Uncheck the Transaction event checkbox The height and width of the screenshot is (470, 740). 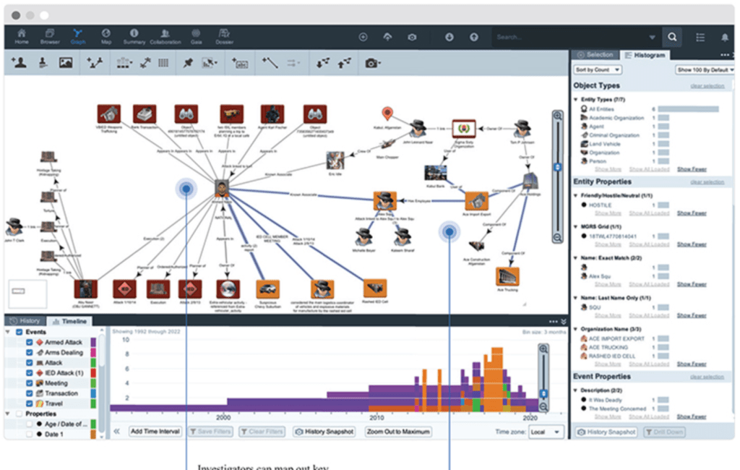click(30, 393)
